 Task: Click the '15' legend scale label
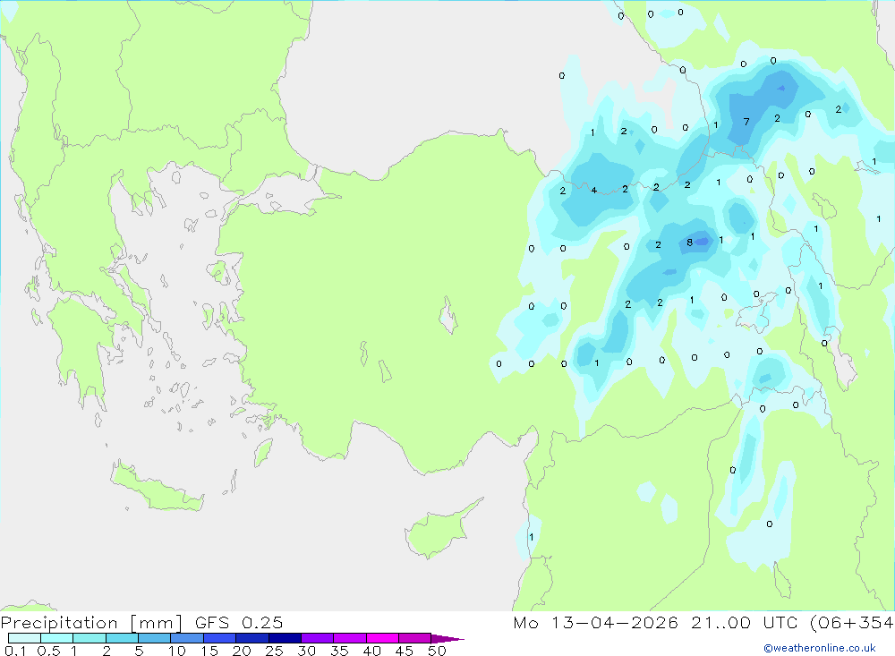coord(209,651)
